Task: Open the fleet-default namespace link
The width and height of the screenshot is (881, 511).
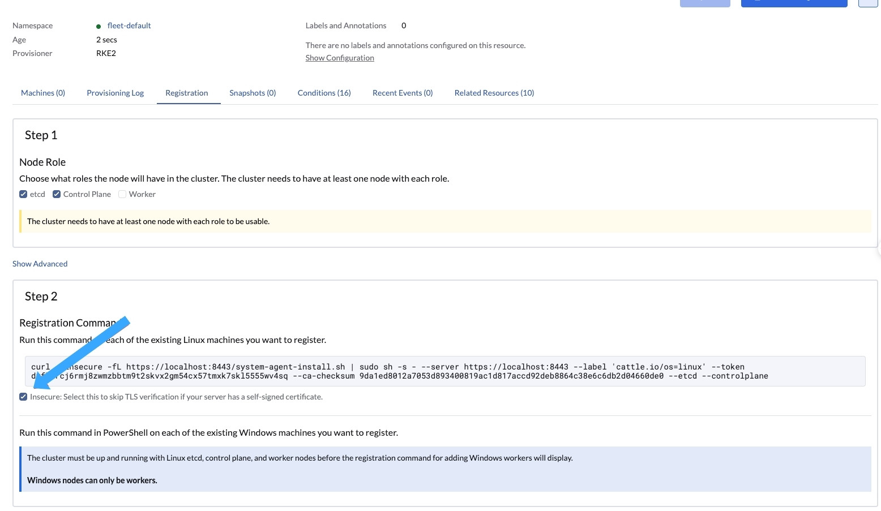Action: tap(129, 25)
